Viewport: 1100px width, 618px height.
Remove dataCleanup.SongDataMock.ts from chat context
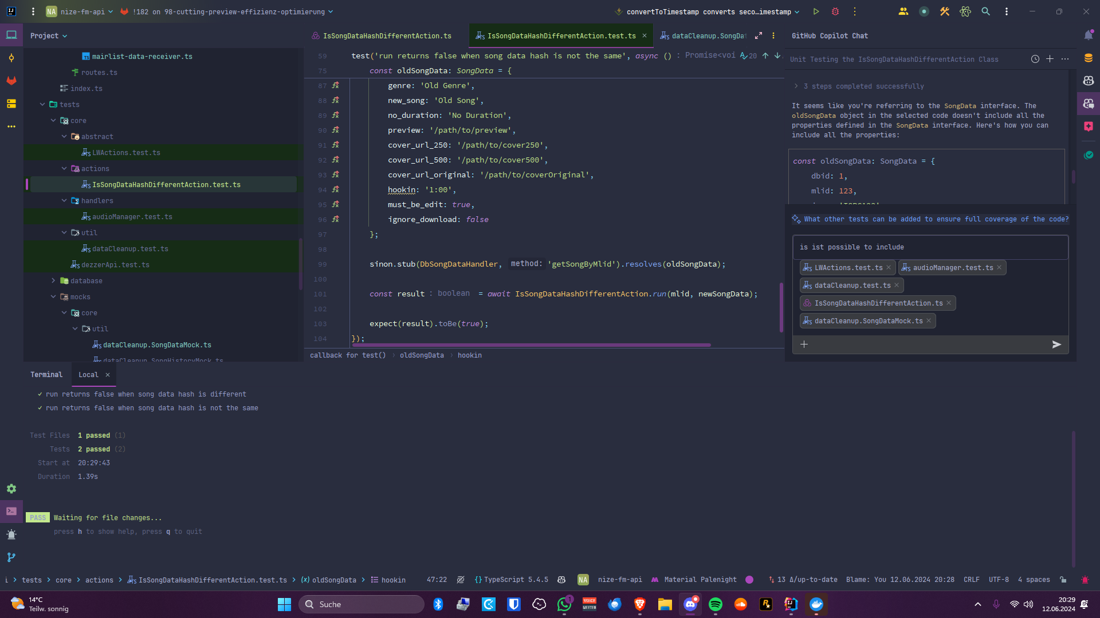tap(929, 321)
